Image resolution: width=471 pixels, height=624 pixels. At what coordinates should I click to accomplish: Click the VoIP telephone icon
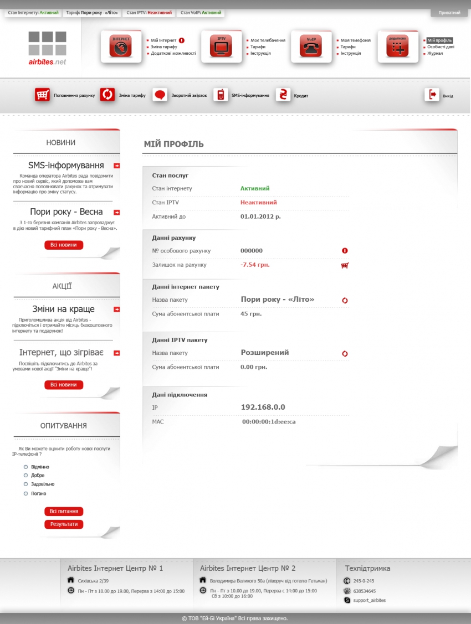tap(311, 48)
